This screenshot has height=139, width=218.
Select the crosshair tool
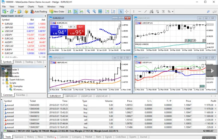(127, 11)
